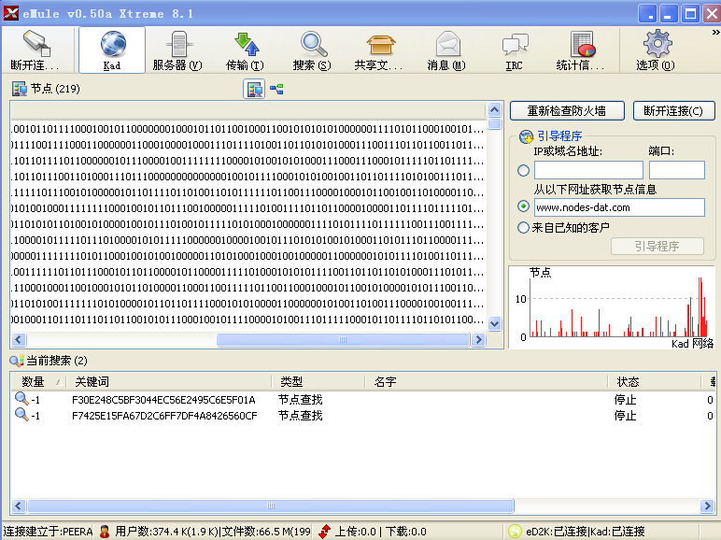Viewport: 721px width, 540px height.
Task: Open the Kad toolbar tab
Action: point(112,50)
